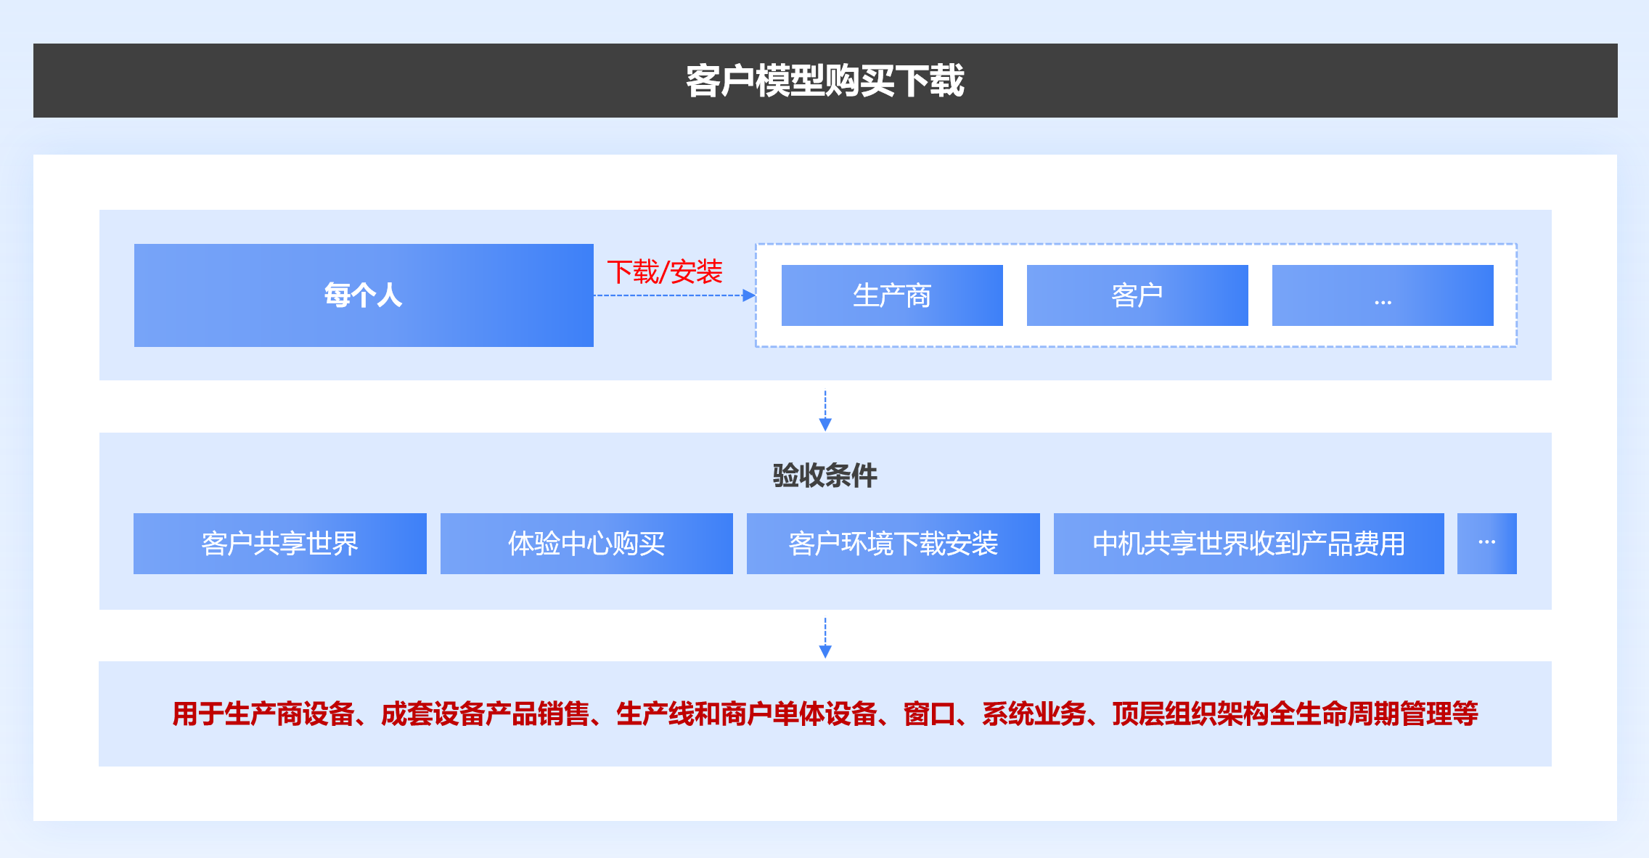The height and width of the screenshot is (858, 1649).
Task: Click the 验收条件 heading
Action: coord(824,475)
